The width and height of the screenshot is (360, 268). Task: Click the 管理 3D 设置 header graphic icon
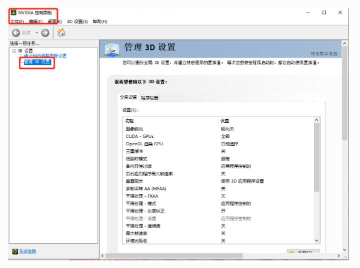point(112,49)
